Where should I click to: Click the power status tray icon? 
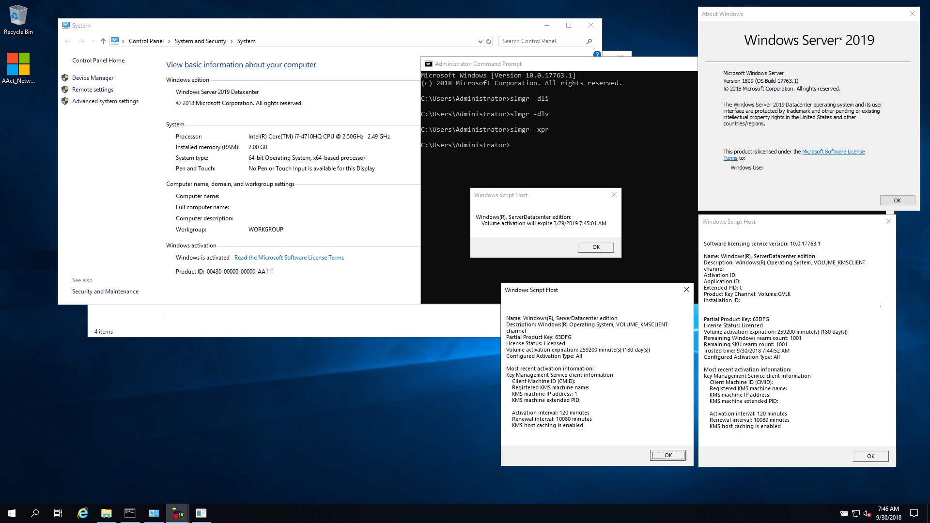click(844, 513)
